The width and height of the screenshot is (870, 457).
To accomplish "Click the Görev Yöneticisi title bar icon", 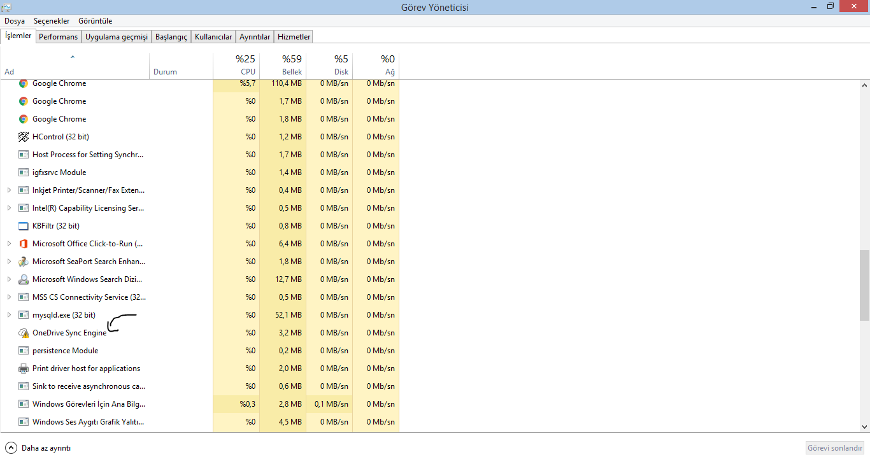I will click(x=6, y=7).
